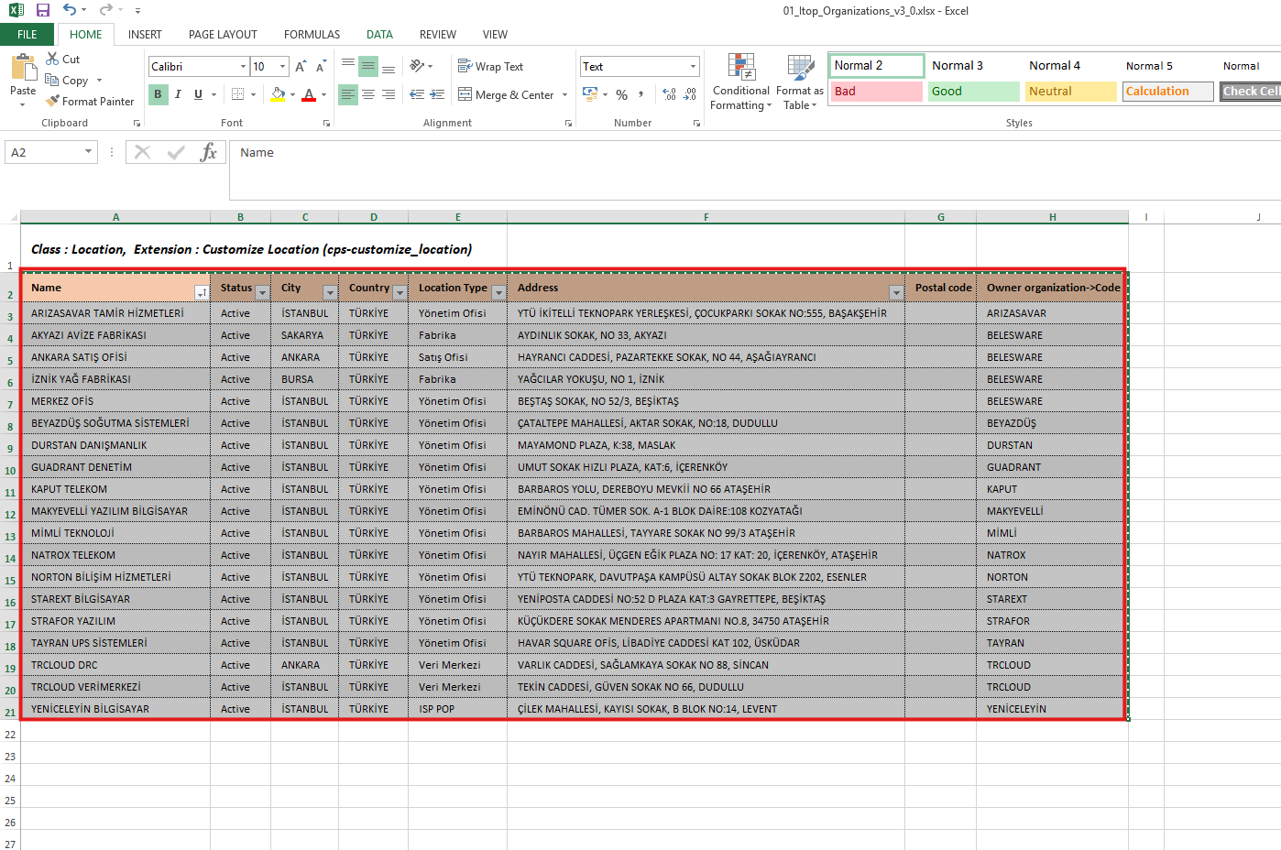Cut the selected cells
Screen dimensions: 1281x850
click(62, 59)
